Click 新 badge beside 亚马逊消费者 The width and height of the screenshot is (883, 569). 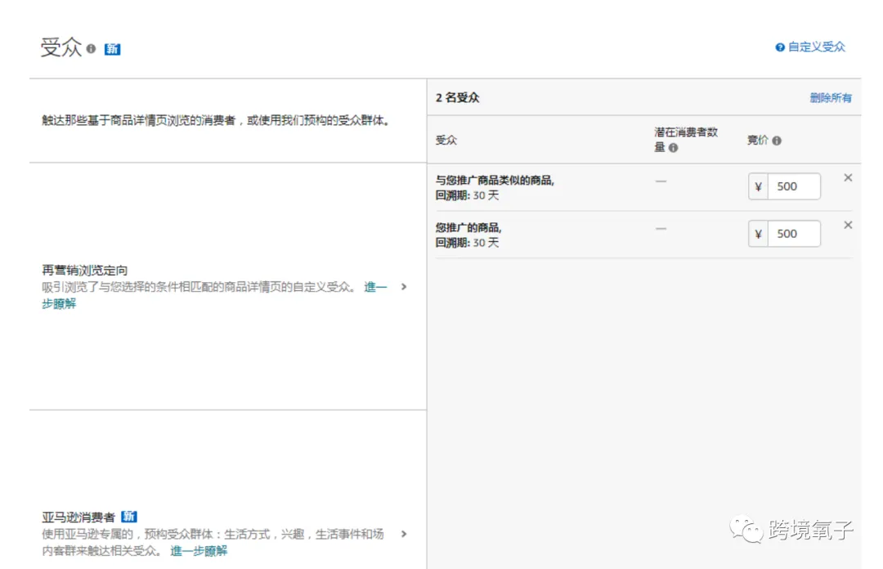coord(129,517)
